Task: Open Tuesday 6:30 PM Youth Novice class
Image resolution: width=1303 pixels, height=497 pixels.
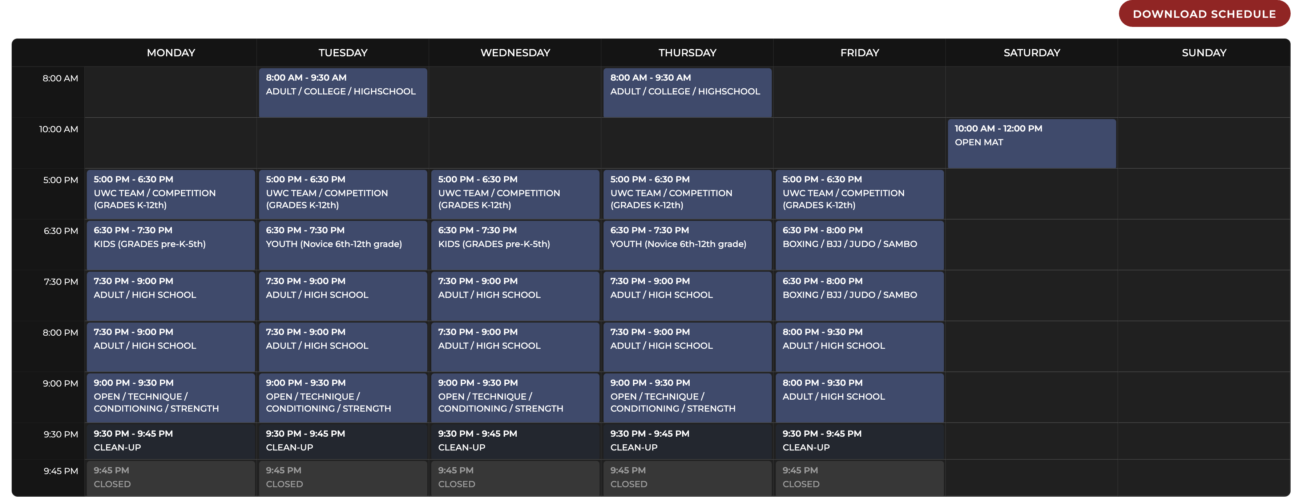Action: point(342,245)
